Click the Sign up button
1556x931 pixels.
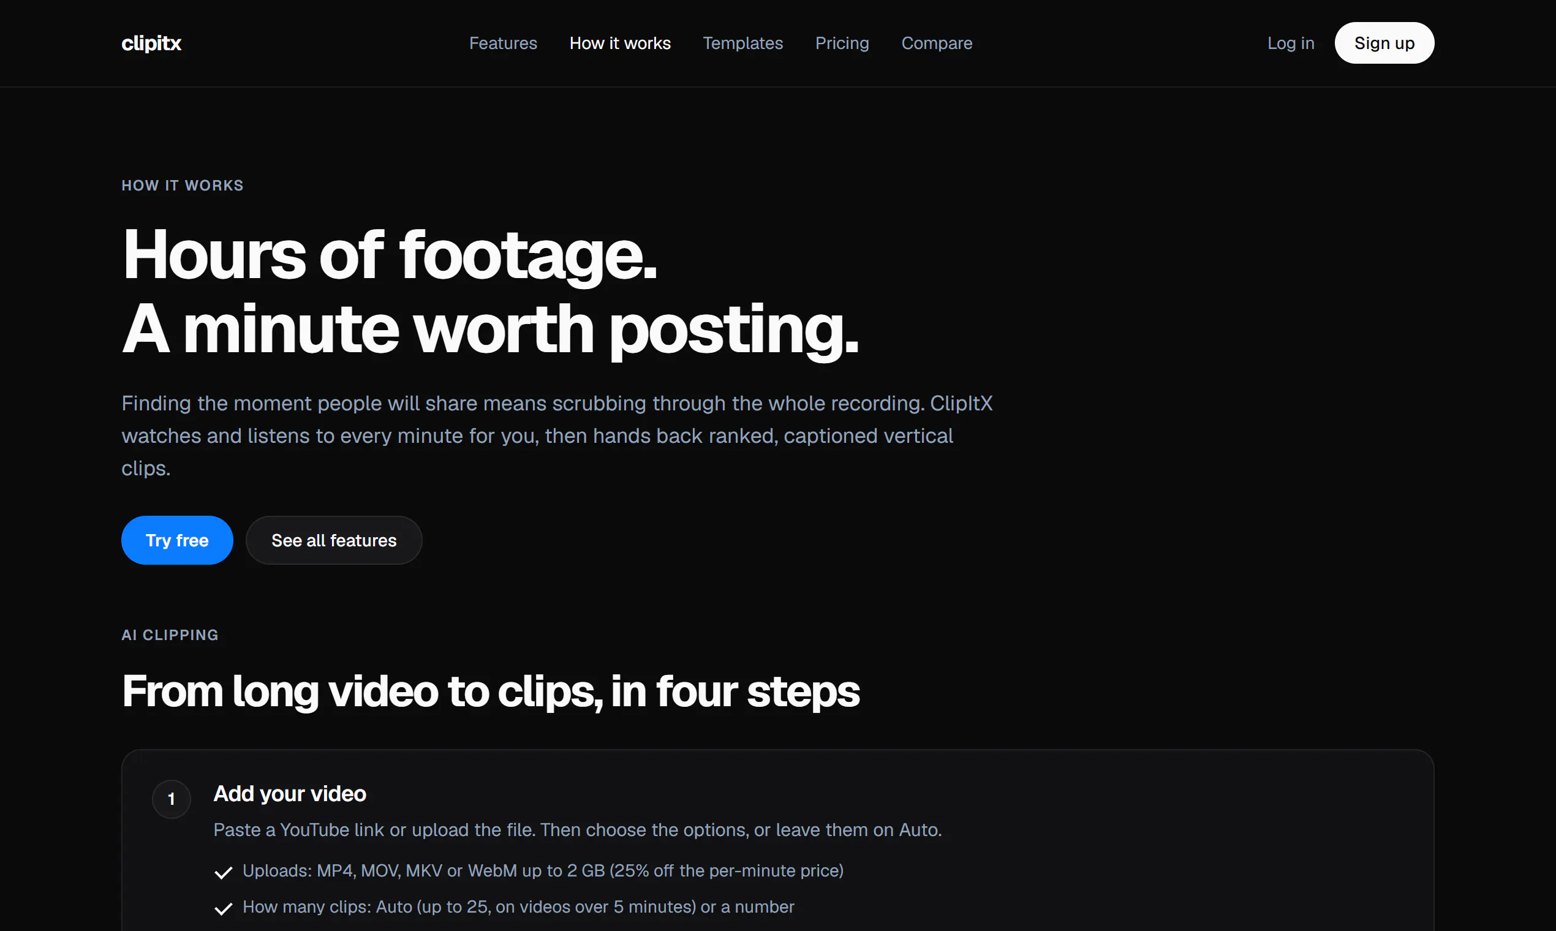[1383, 43]
